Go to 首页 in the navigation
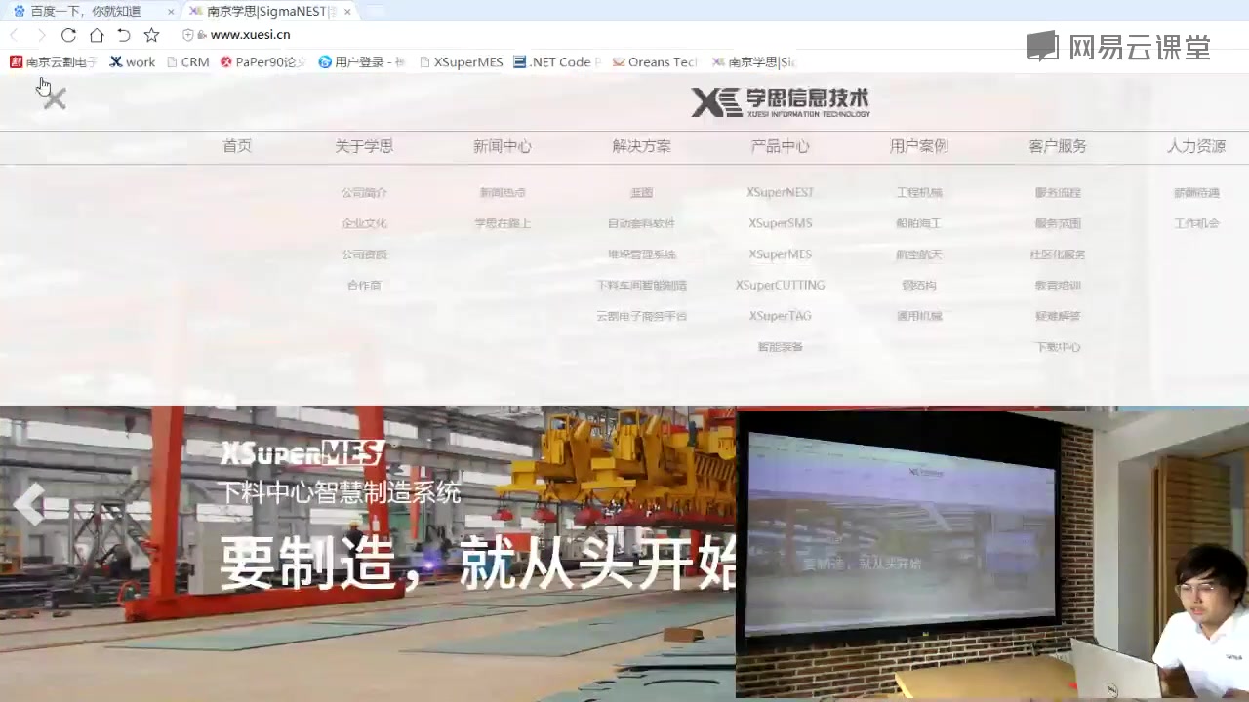The width and height of the screenshot is (1249, 702). coord(237,146)
